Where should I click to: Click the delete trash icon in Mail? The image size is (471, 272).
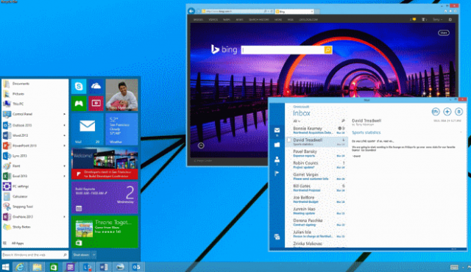458,112
